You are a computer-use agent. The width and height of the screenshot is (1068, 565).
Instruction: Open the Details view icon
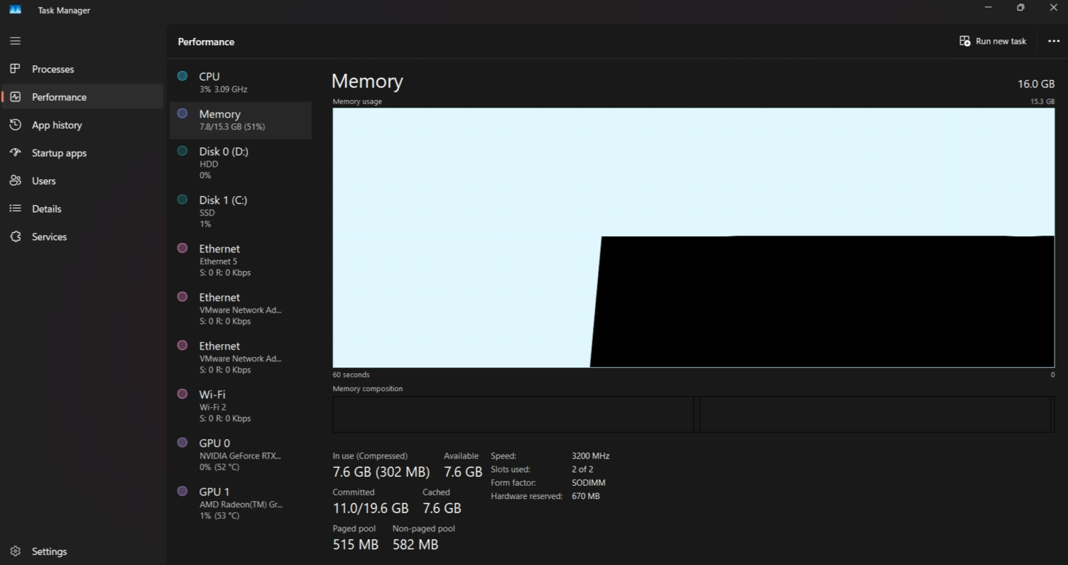(15, 208)
